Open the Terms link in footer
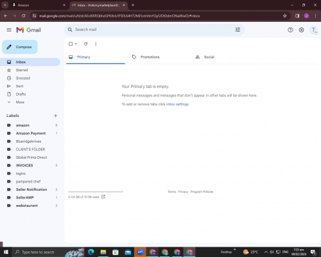Screen dimensions: 321x257 click(x=171, y=191)
